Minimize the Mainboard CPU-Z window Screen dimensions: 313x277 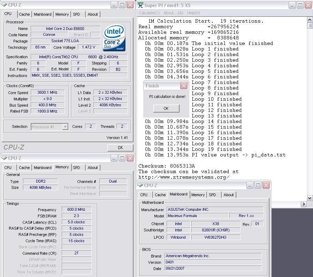click(x=250, y=185)
